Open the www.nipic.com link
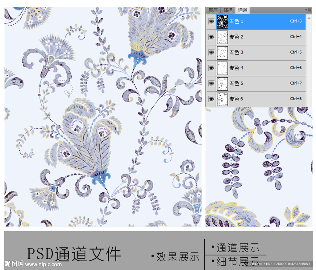This screenshot has height=270, width=316. click(43, 264)
